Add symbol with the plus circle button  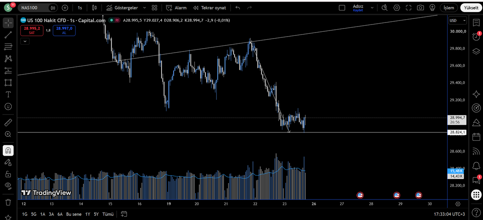point(65,8)
